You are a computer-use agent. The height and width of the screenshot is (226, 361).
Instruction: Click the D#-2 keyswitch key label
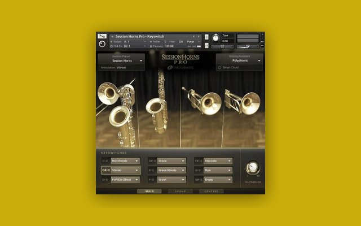tap(152, 160)
